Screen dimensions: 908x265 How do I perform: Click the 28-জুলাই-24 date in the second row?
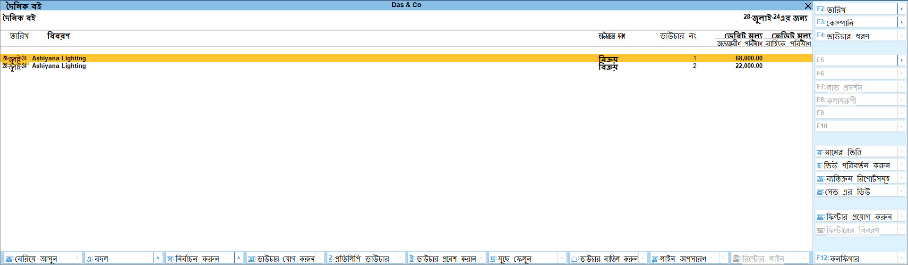coord(15,66)
